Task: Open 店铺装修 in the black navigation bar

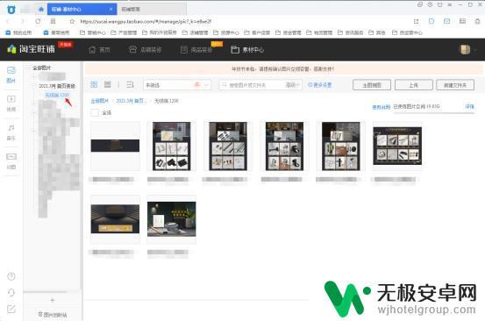Action: [x=145, y=49]
